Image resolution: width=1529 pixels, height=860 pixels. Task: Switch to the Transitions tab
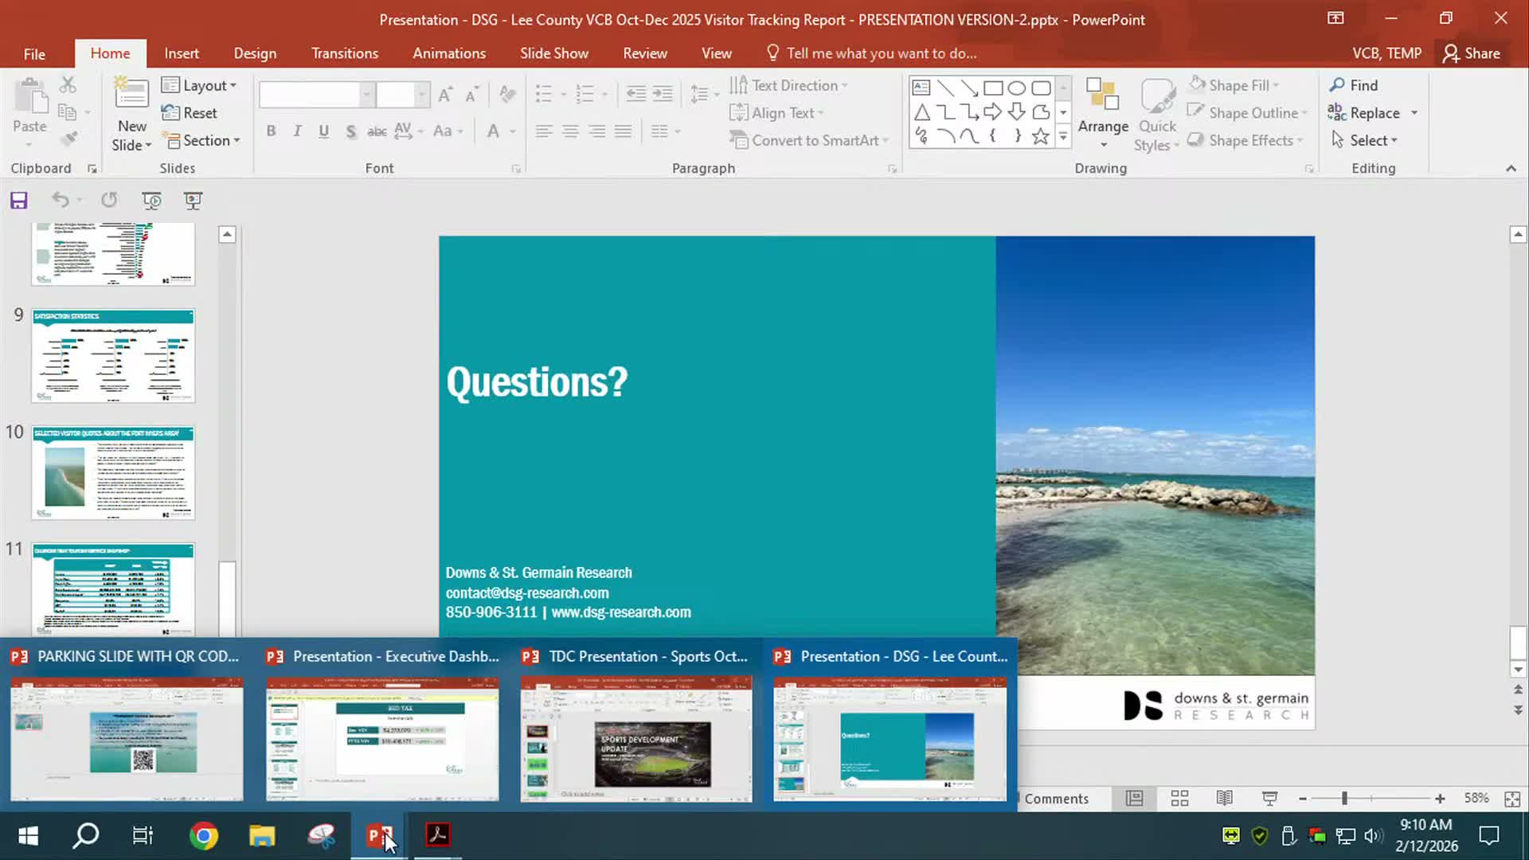pyautogui.click(x=344, y=53)
